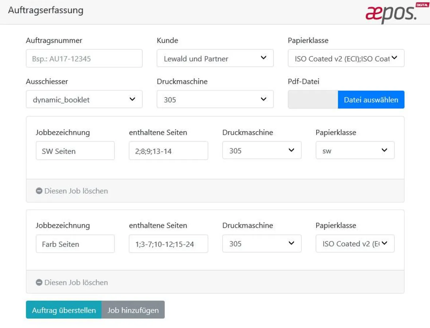The width and height of the screenshot is (430, 328).
Task: Open the Druckmaschine dropdown in the Farb Seiten job
Action: 262,243
